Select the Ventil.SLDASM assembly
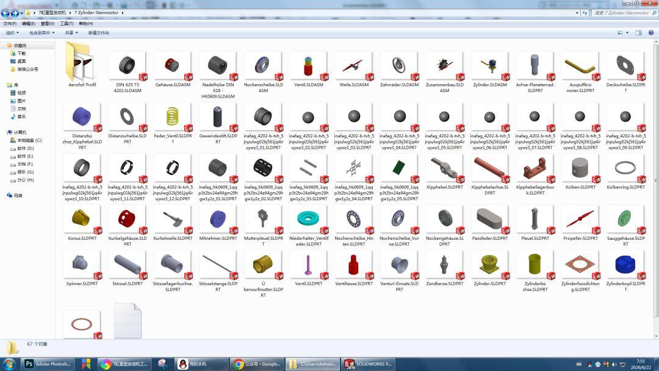The width and height of the screenshot is (659, 371). pyautogui.click(x=309, y=69)
